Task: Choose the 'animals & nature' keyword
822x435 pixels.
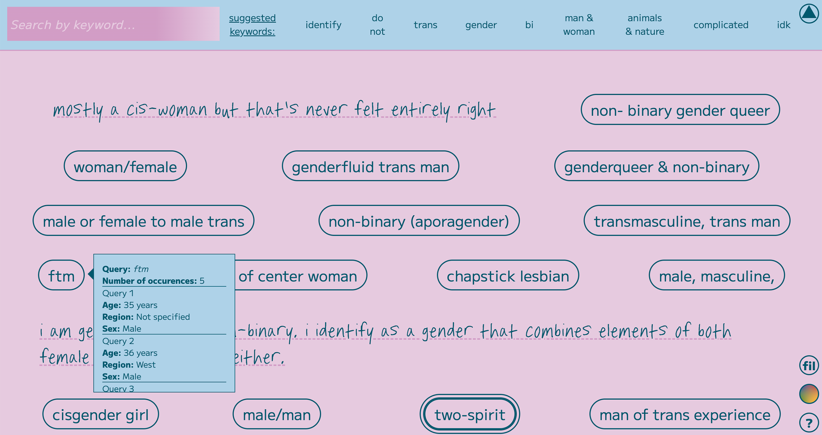Action: click(x=645, y=25)
